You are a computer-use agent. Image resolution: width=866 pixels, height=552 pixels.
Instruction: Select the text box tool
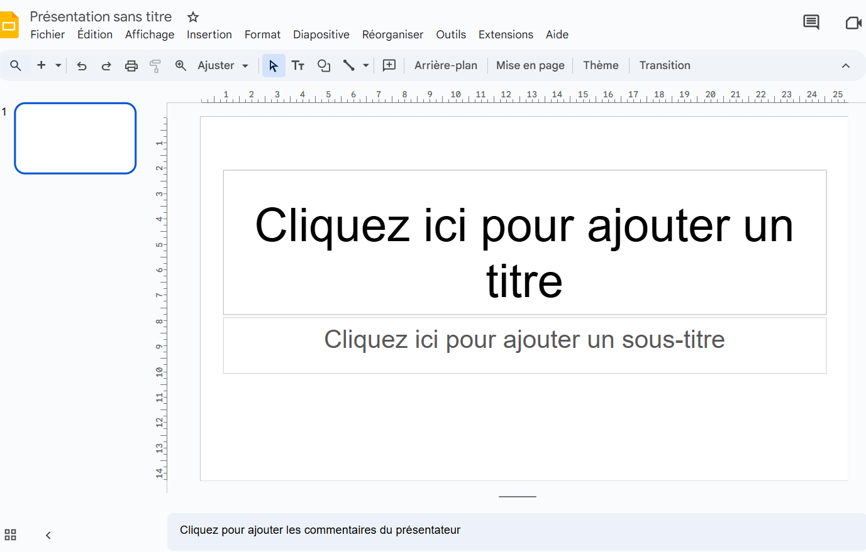coord(298,65)
